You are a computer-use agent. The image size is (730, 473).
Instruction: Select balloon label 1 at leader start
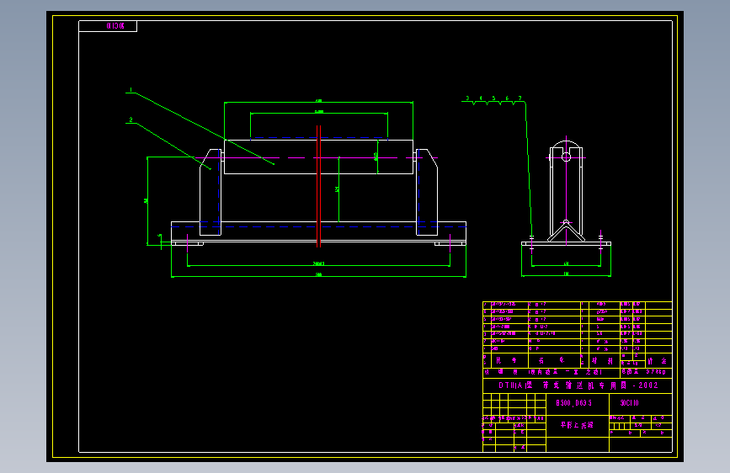click(131, 90)
